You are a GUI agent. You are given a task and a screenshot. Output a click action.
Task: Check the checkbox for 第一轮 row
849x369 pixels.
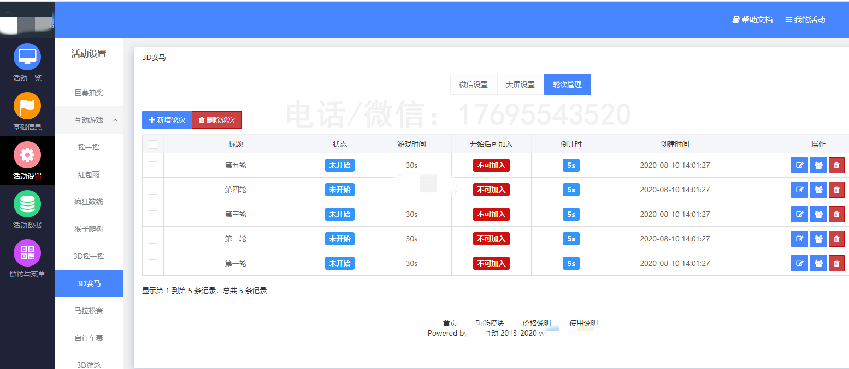[x=153, y=263]
